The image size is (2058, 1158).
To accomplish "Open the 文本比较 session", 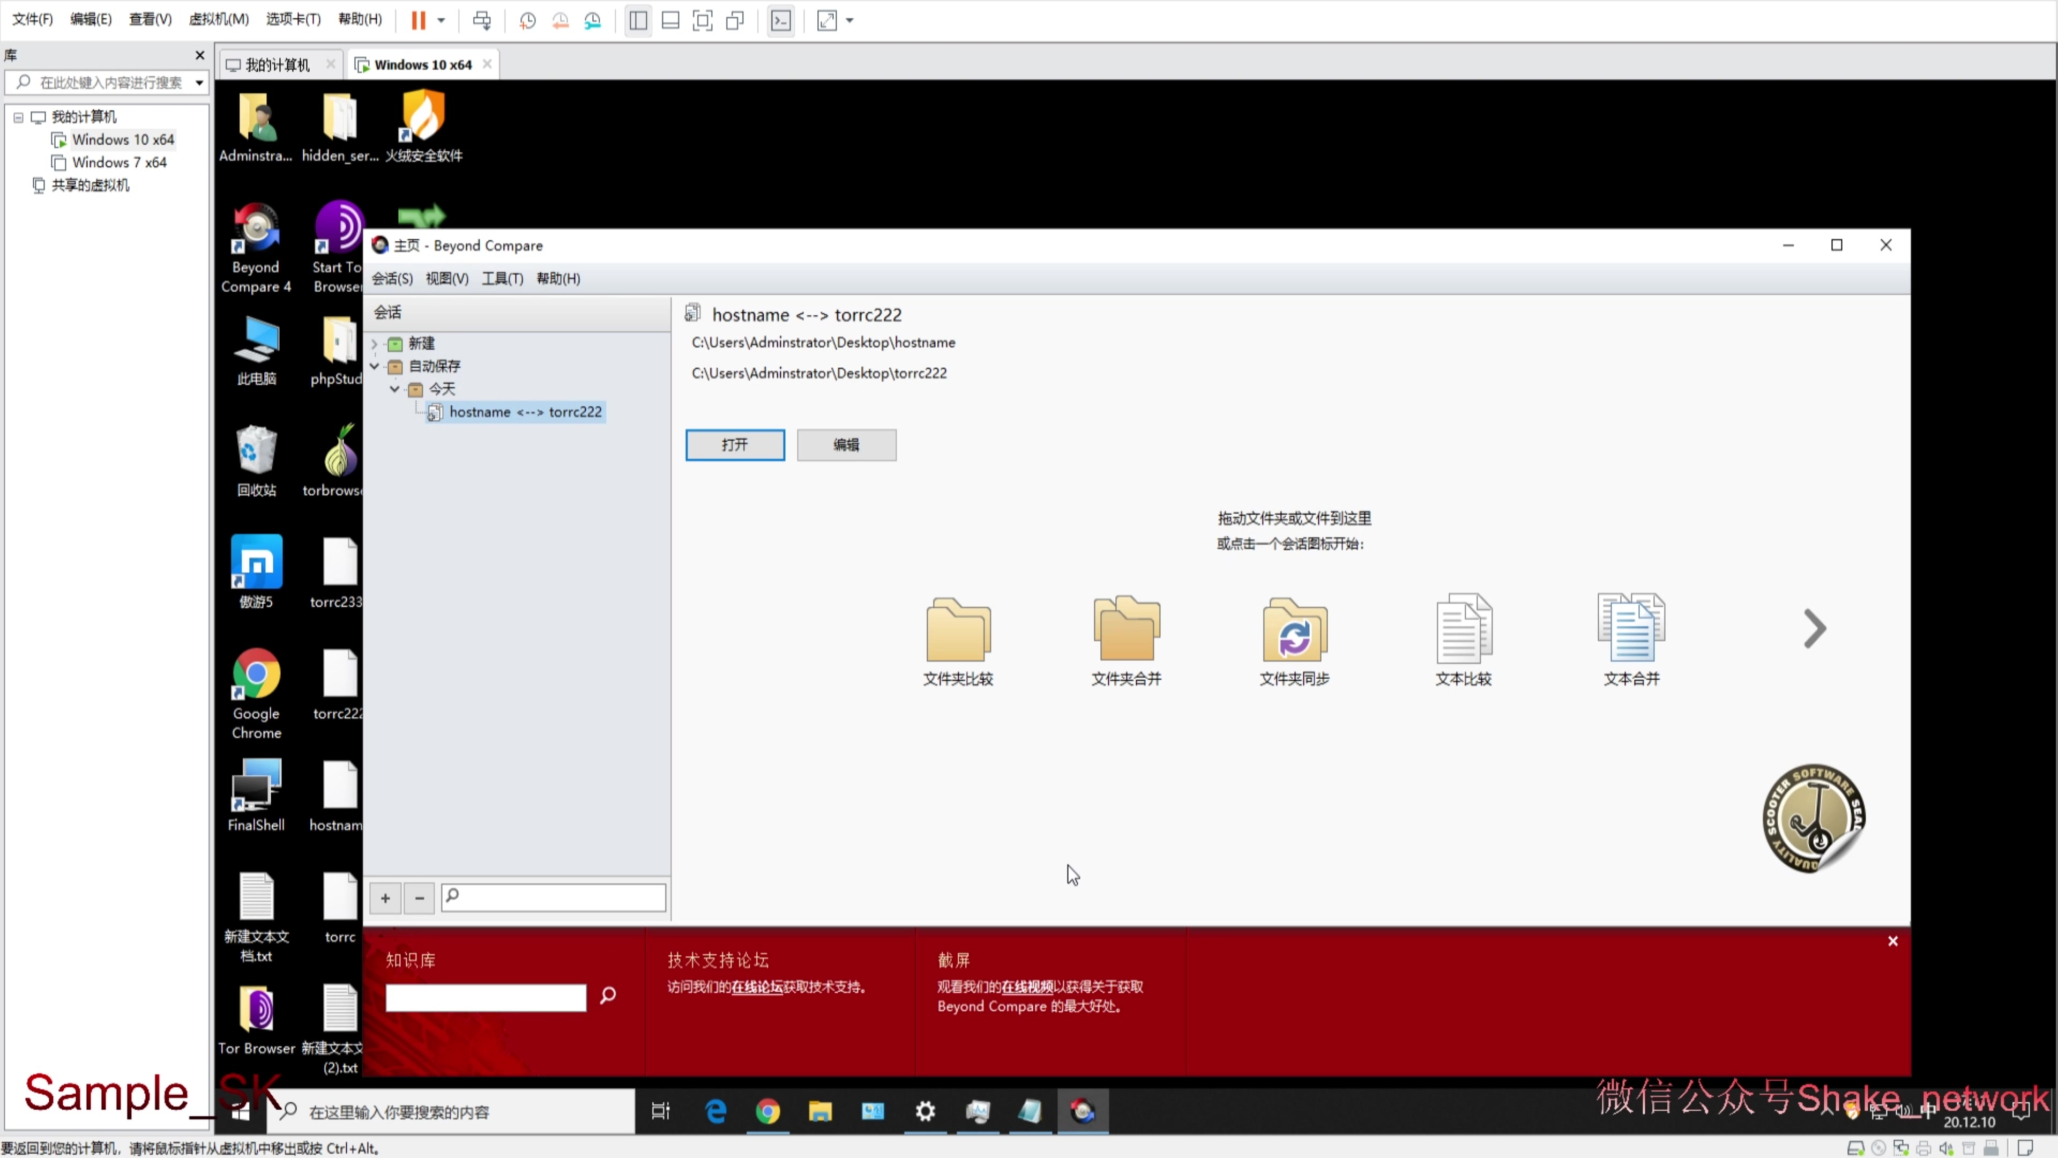I will coord(1463,639).
